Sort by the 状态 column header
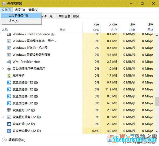The height and width of the screenshot is (146, 159). pyautogui.click(x=63, y=30)
